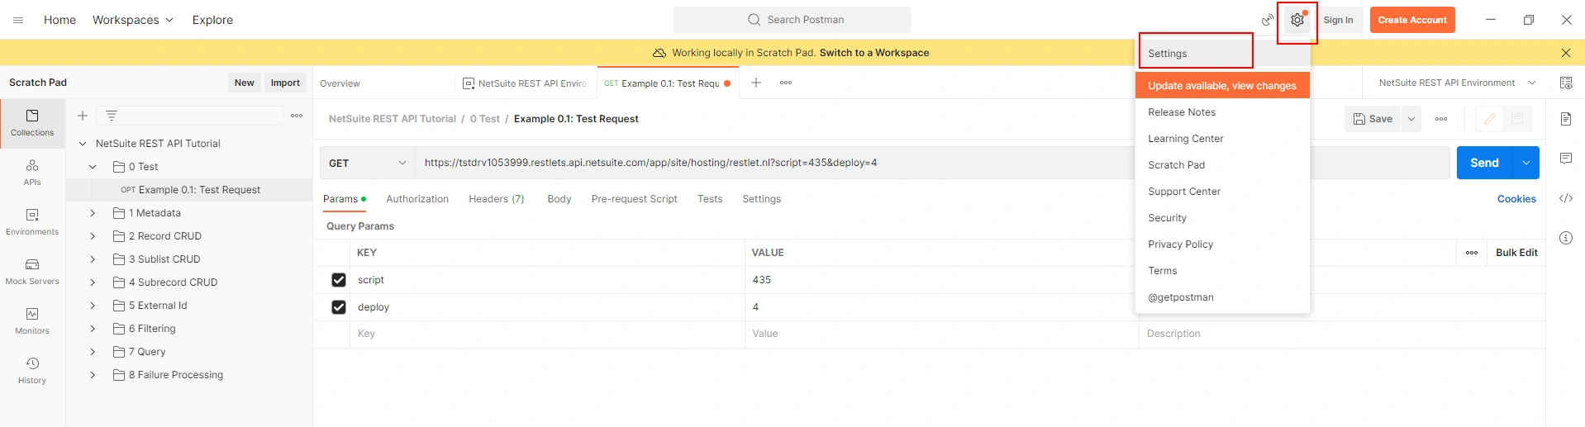The height and width of the screenshot is (427, 1585).
Task: Open the Workspaces dropdown
Action: pyautogui.click(x=133, y=20)
